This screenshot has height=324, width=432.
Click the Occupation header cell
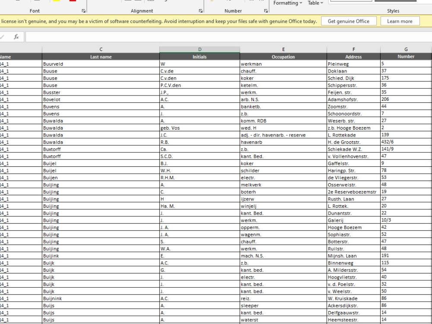[x=283, y=57]
